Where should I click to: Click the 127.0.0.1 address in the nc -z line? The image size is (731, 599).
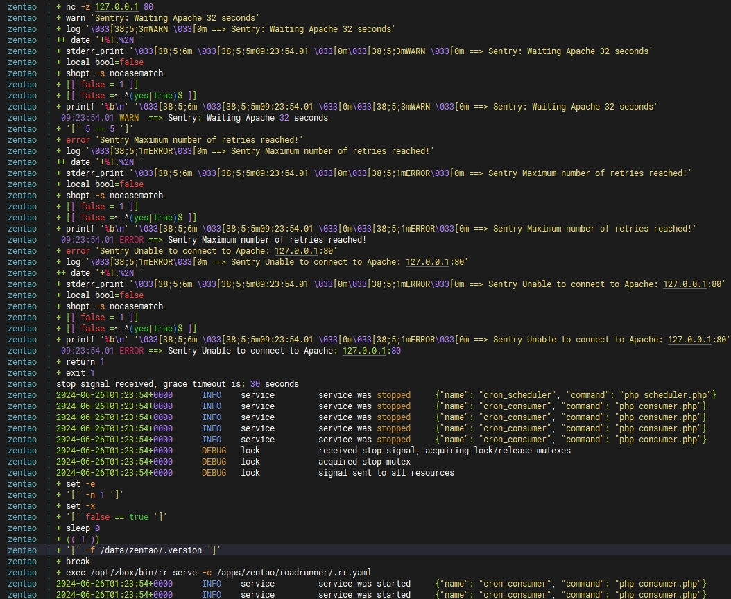tap(117, 7)
